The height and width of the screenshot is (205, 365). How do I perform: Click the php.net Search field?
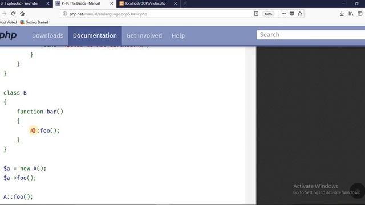[x=311, y=35]
